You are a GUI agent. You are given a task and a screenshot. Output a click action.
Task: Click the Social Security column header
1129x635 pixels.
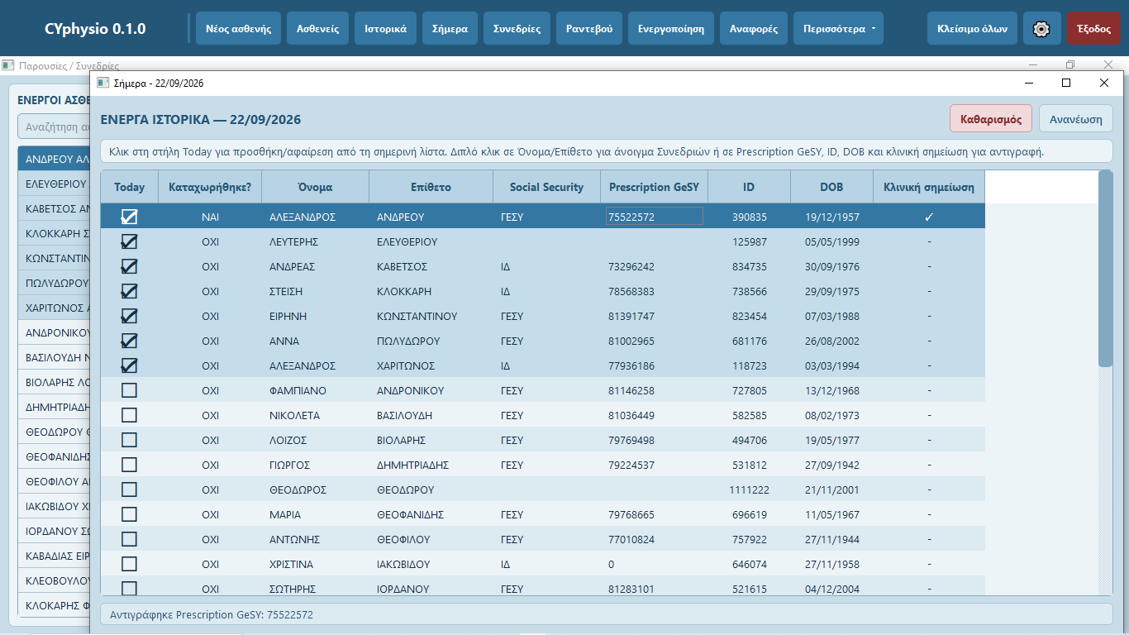pos(546,187)
